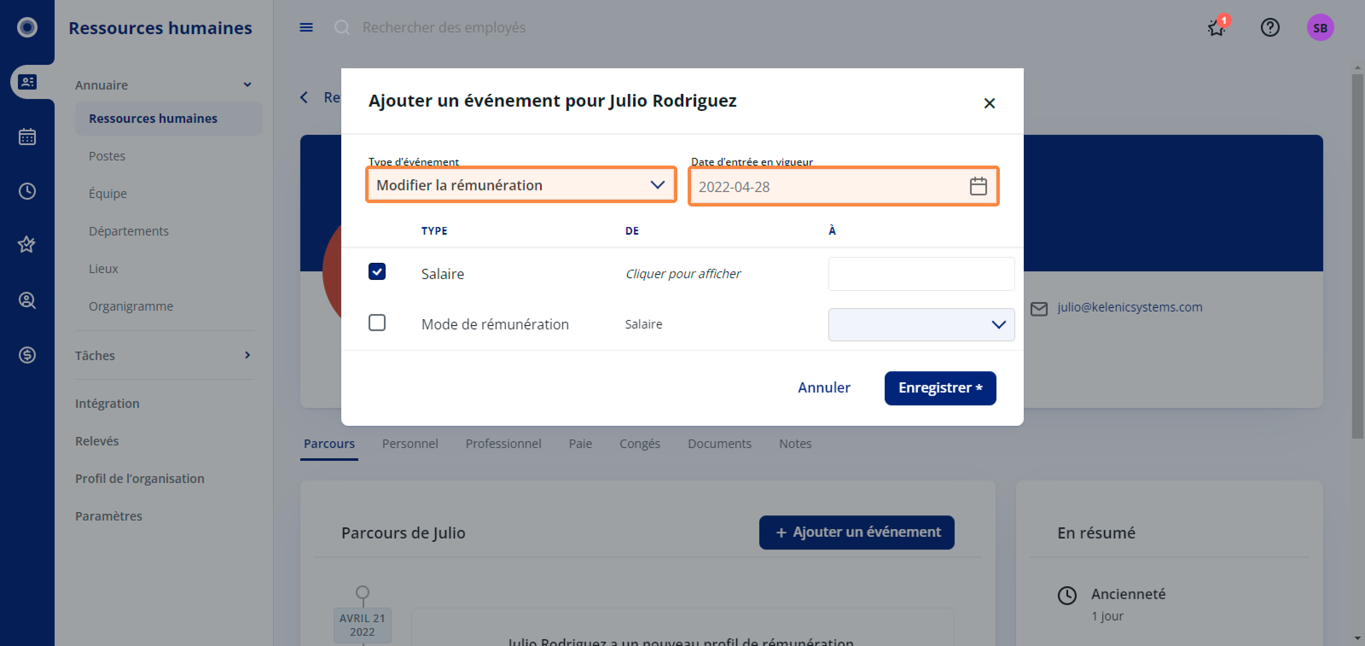
Task: Open date picker calendar icon in dialog
Action: tap(978, 186)
